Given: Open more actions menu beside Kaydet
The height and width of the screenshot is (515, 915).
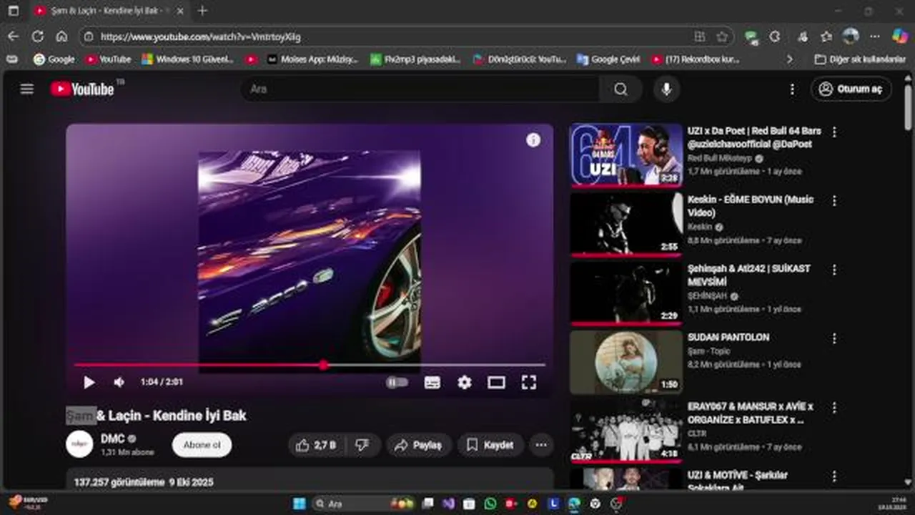Looking at the screenshot, I should 541,445.
